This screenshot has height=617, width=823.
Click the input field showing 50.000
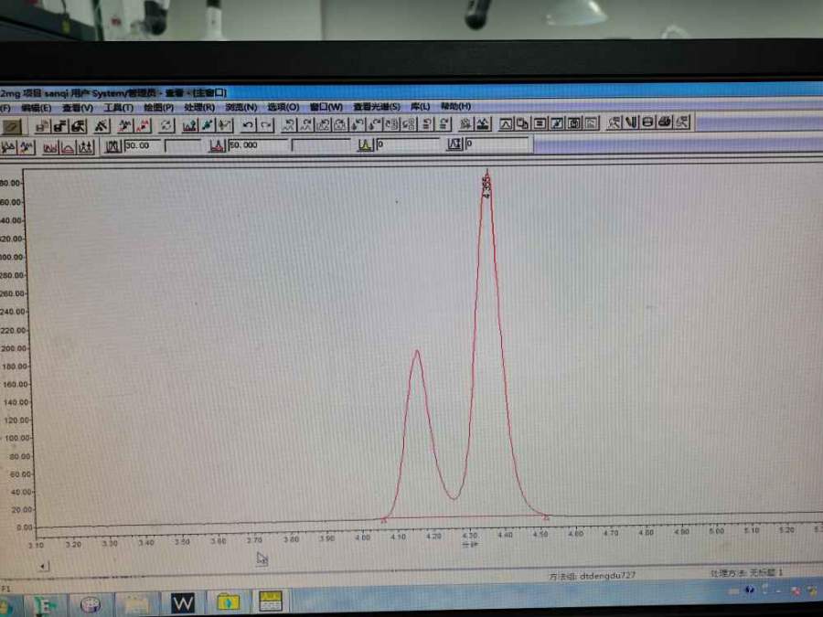pyautogui.click(x=255, y=145)
